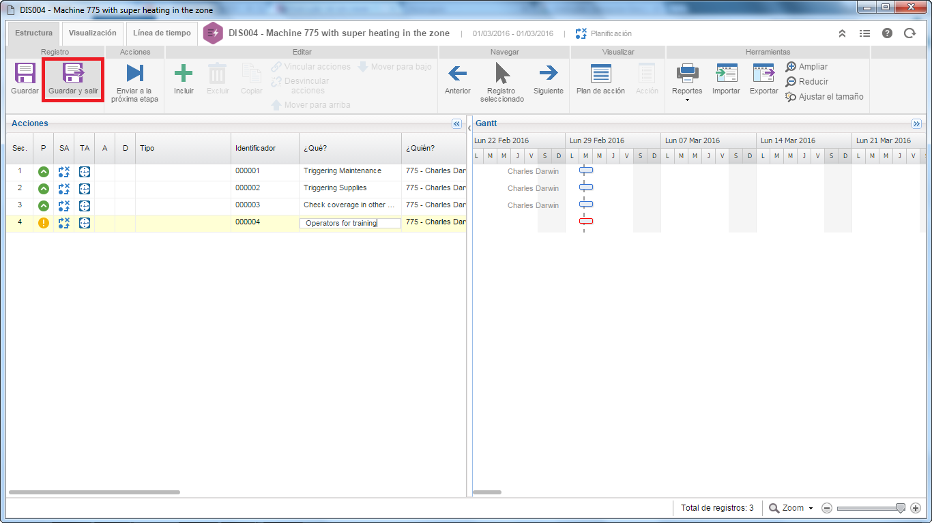This screenshot has height=523, width=932.
Task: Click Guardar y salir button
Action: pos(73,79)
